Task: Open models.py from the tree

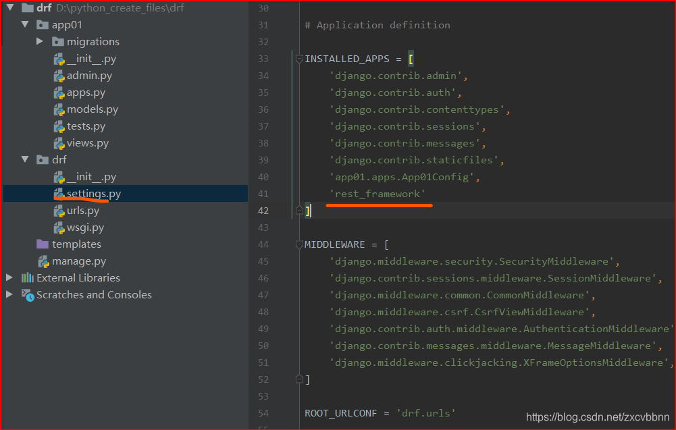Action: [93, 109]
